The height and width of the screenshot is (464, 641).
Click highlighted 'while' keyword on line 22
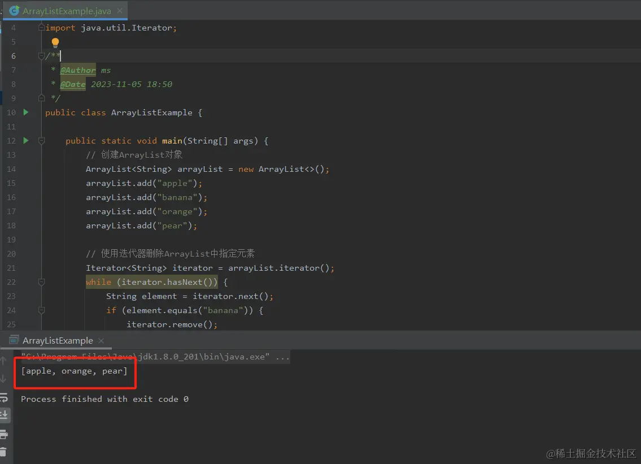point(98,282)
